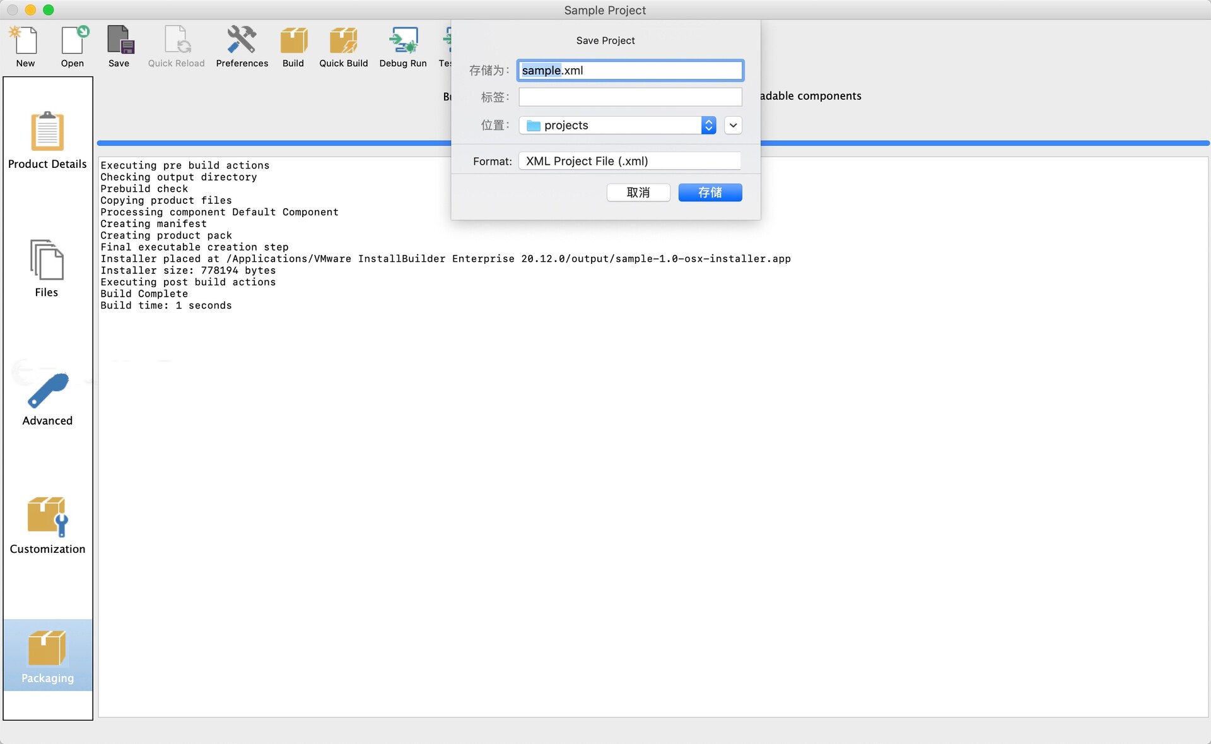
Task: Expand the save dialog with the chevron button
Action: coord(733,125)
